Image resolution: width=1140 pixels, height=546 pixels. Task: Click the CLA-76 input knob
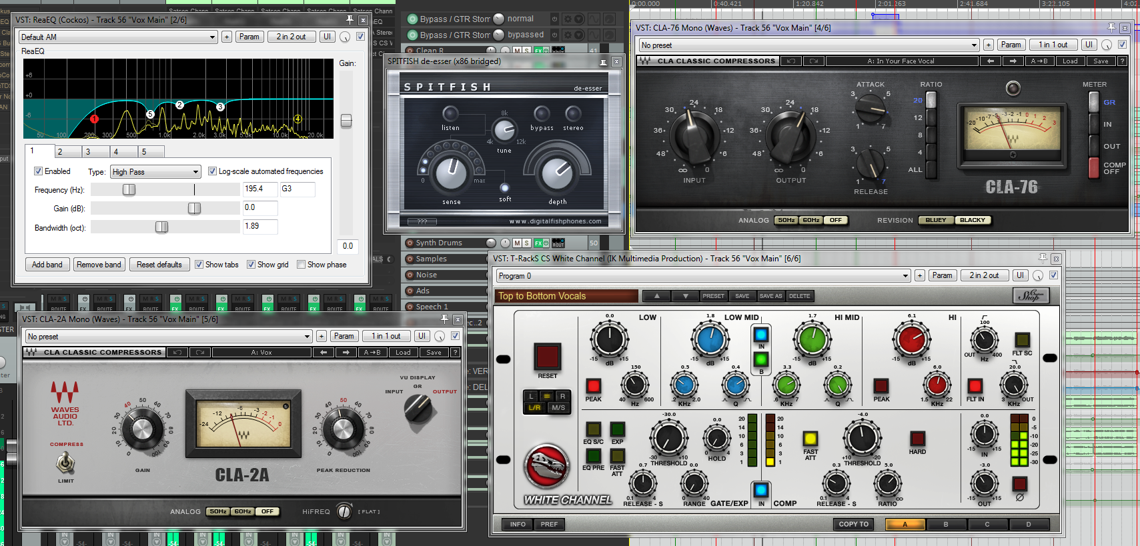click(x=694, y=136)
